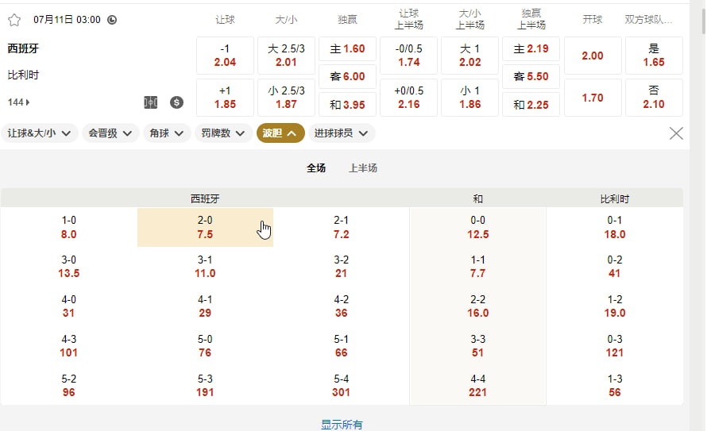Select correct score 1-0 at 8.0
The image size is (707, 431).
tap(68, 227)
